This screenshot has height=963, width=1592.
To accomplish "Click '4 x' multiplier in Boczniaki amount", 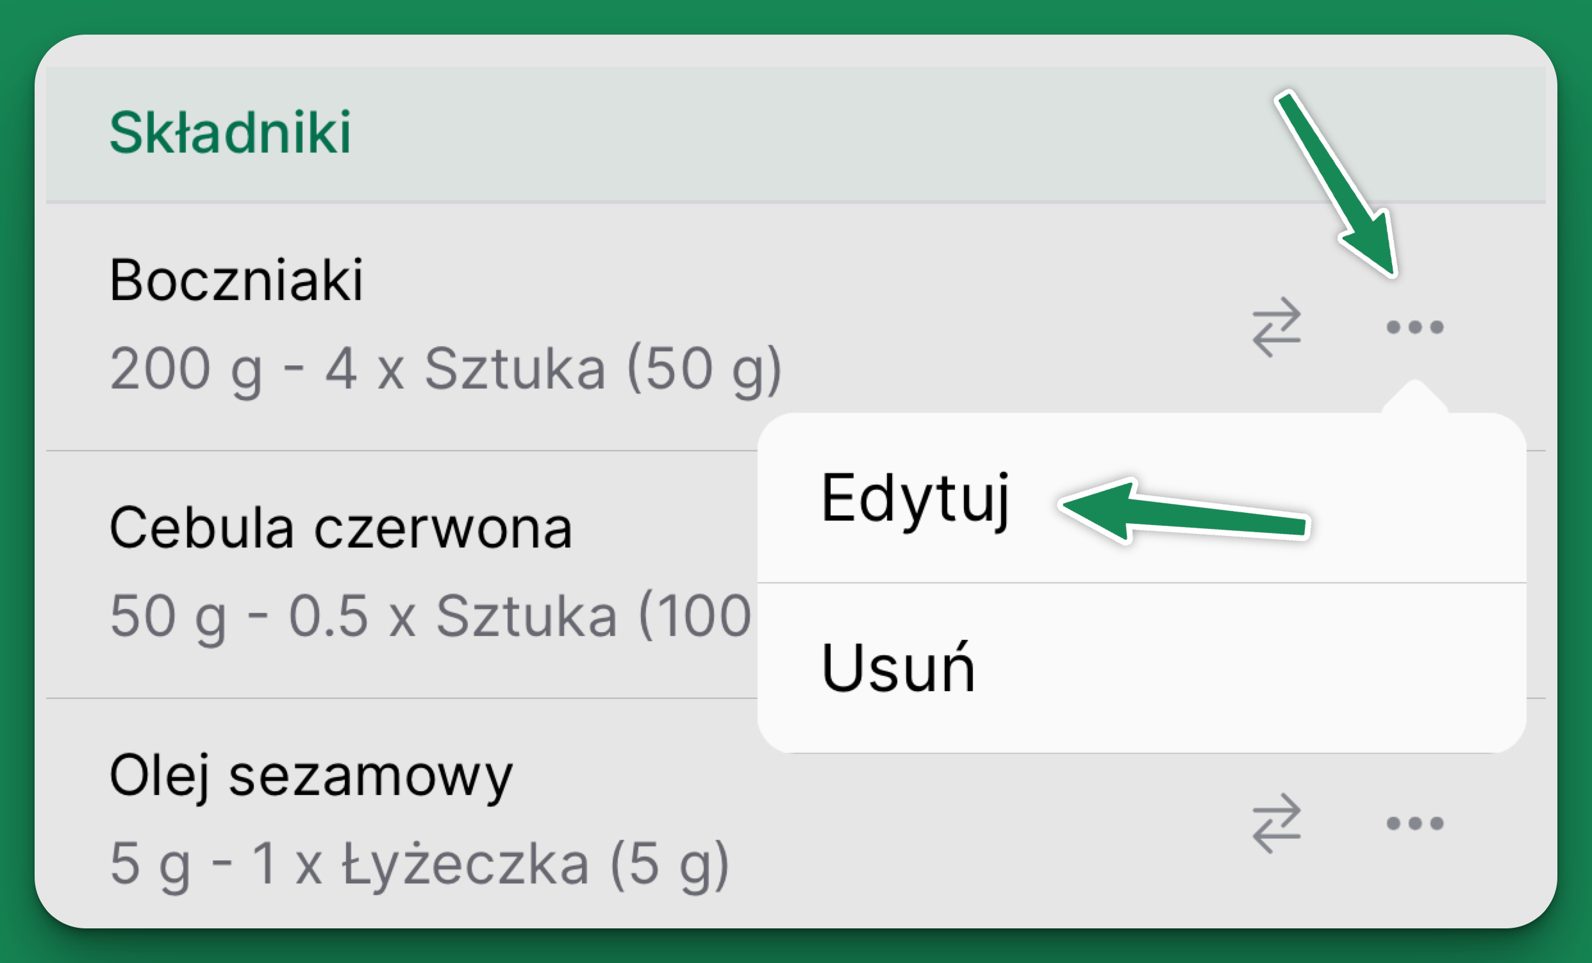I will coord(363,369).
